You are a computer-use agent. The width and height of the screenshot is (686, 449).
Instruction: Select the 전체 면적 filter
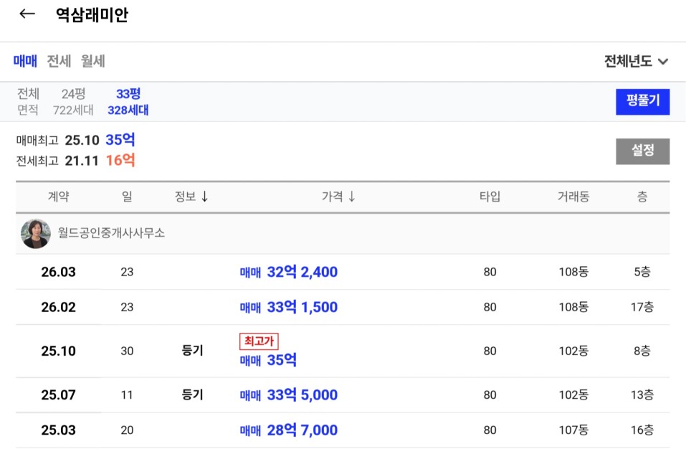29,102
